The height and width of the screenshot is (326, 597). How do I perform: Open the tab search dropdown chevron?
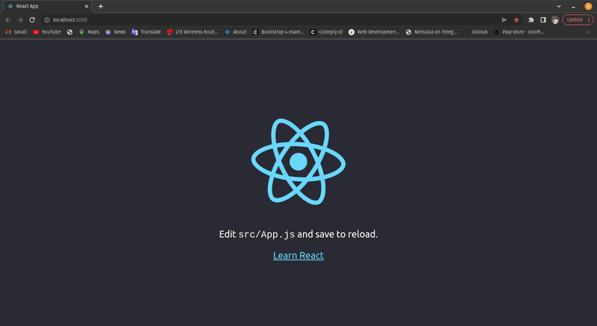(x=558, y=6)
